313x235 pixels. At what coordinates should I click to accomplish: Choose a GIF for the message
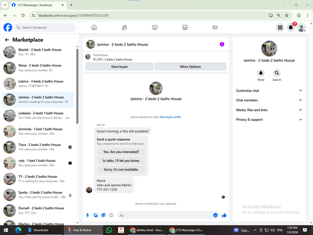point(111,215)
